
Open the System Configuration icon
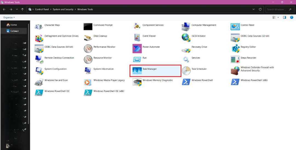click(39, 71)
